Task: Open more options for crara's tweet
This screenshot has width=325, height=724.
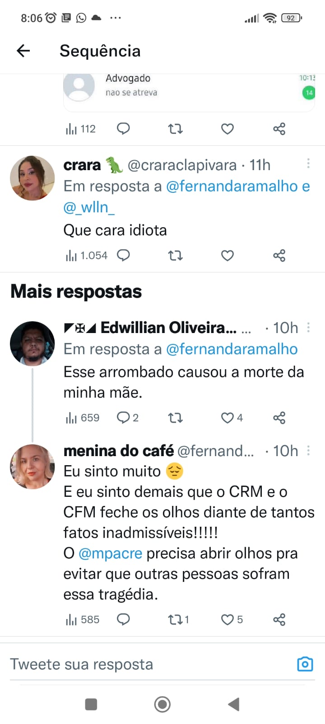Action: point(308,163)
